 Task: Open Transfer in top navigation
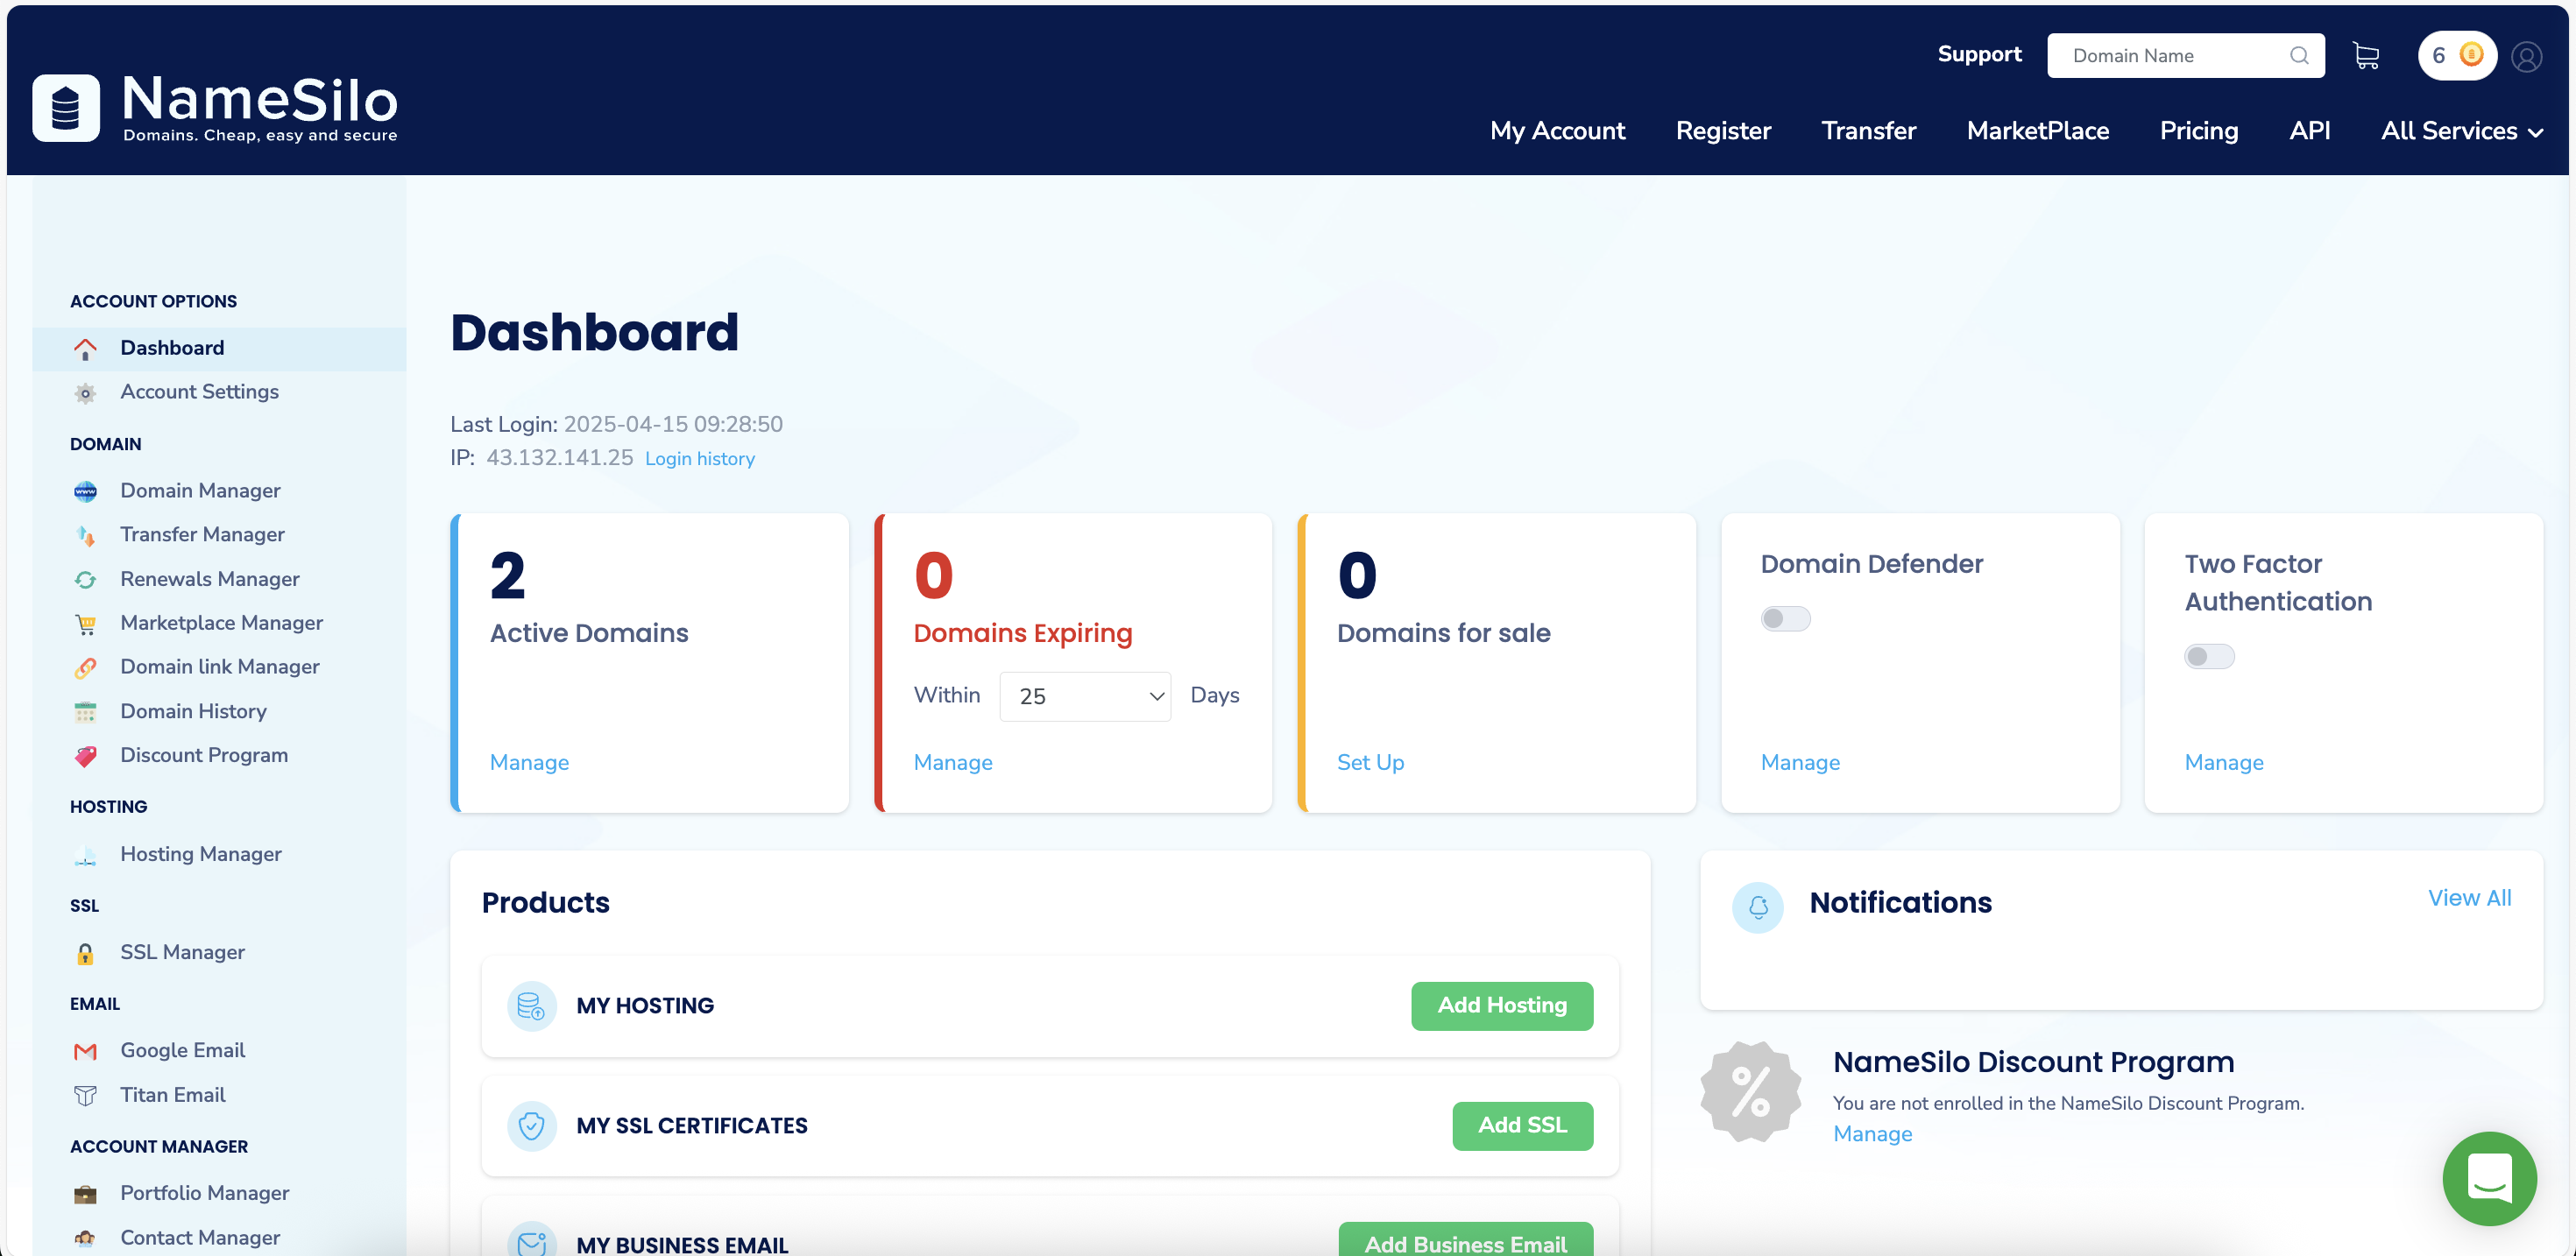1868,131
